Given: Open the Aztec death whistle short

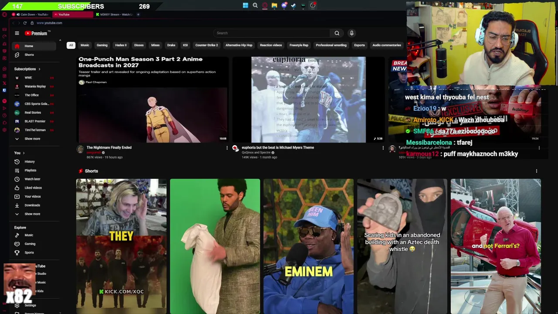Looking at the screenshot, I should pyautogui.click(x=402, y=246).
